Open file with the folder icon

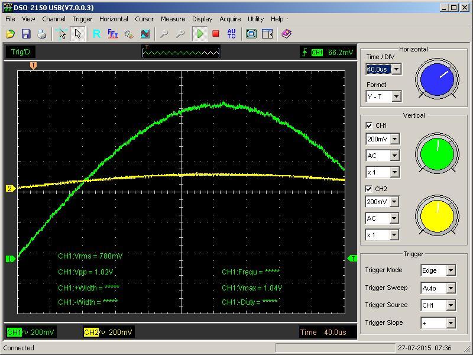pyautogui.click(x=11, y=34)
